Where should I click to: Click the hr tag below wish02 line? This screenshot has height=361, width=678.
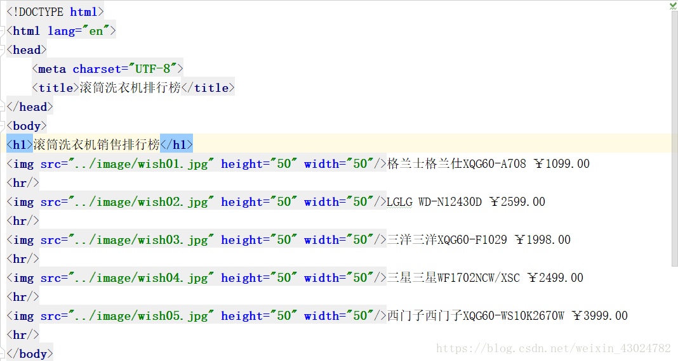click(23, 221)
